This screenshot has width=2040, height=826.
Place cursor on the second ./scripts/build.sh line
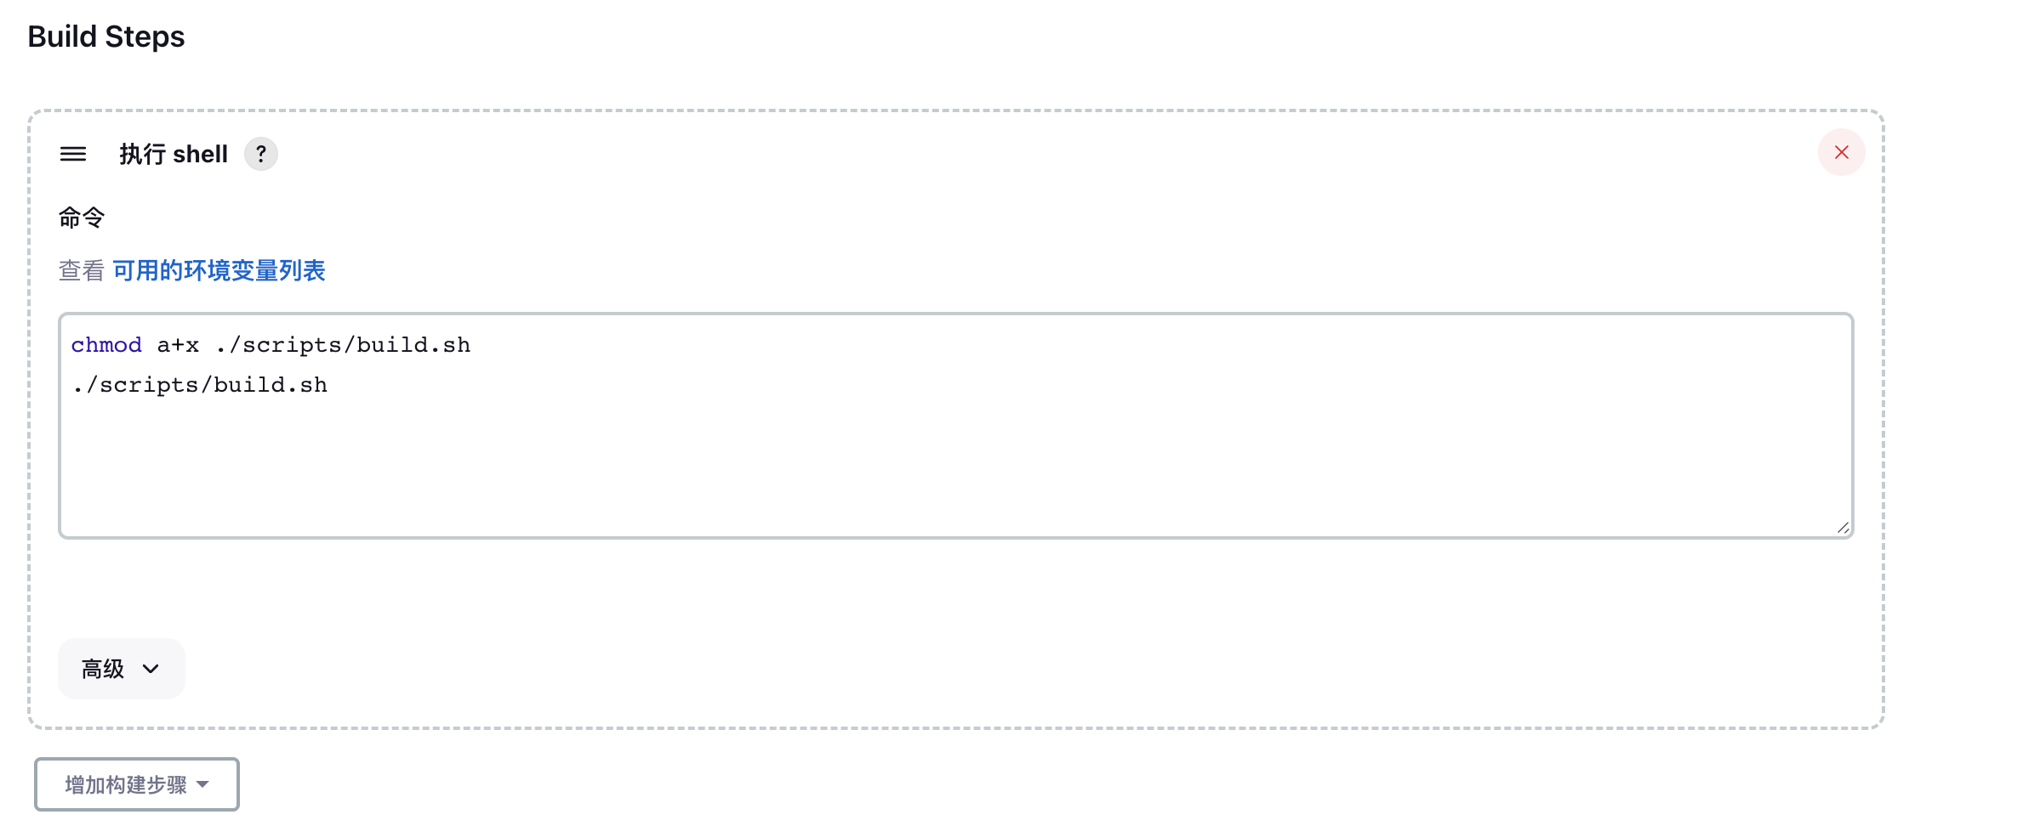pos(200,385)
